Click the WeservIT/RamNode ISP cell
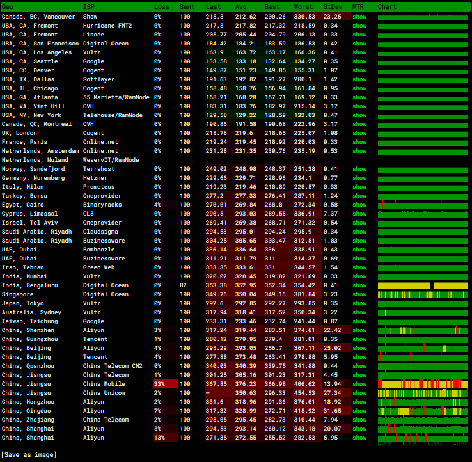The image size is (472, 462). click(x=111, y=160)
